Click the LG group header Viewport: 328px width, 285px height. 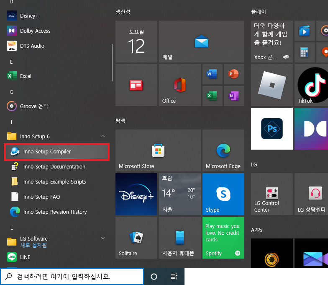point(254,164)
